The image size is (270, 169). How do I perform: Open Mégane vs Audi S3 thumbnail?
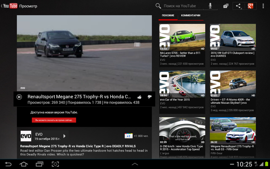point(233,131)
